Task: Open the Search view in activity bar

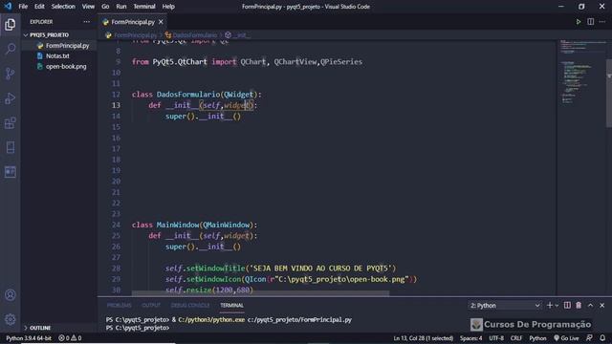Action: point(11,49)
